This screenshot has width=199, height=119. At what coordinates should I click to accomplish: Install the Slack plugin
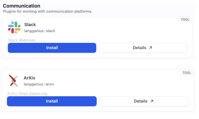tap(52, 48)
